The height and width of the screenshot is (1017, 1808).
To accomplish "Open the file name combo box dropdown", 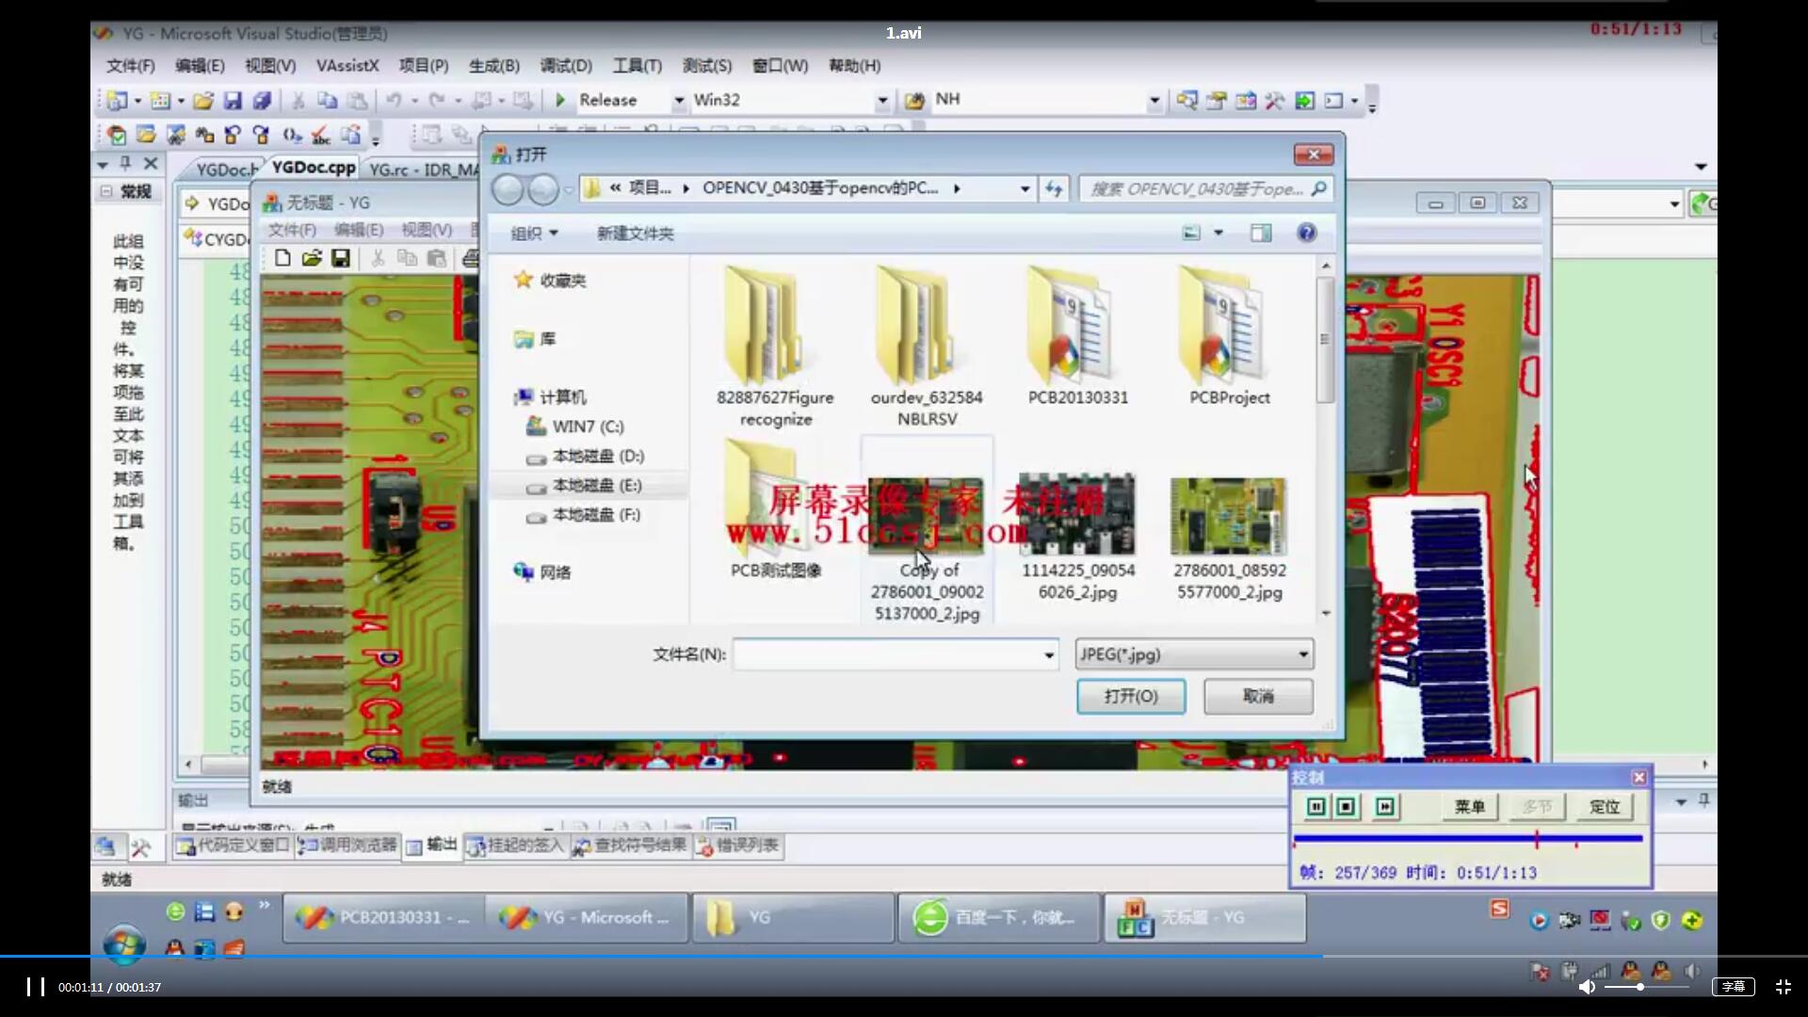I will pos(1048,654).
